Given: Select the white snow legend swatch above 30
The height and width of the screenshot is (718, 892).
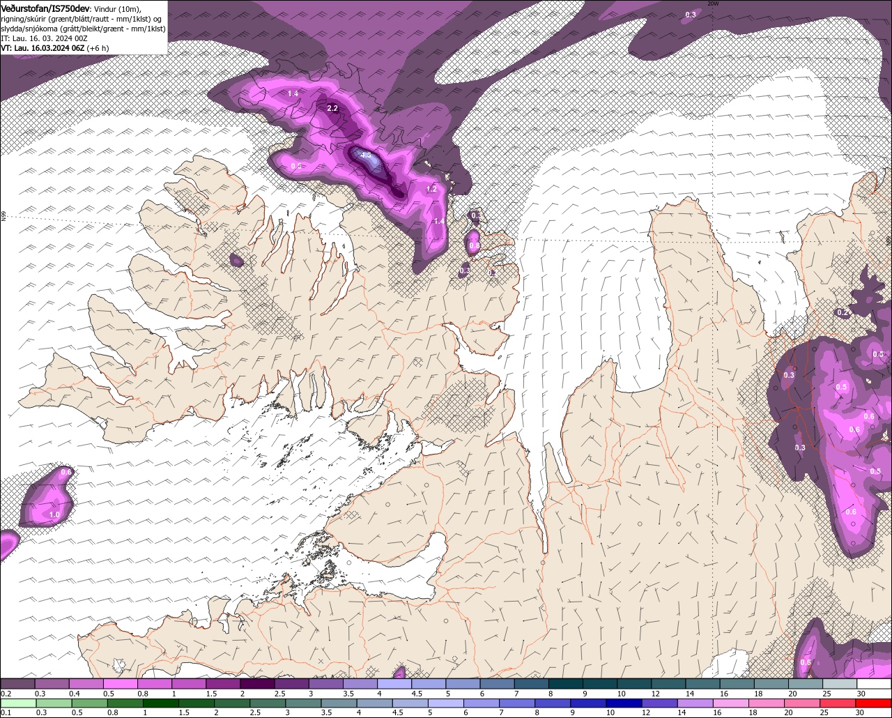Looking at the screenshot, I should (x=874, y=684).
